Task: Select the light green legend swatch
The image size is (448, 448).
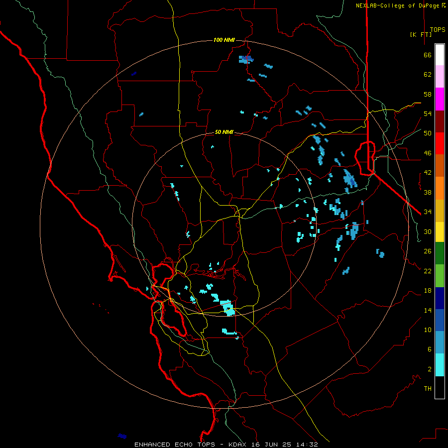Action: (440, 276)
